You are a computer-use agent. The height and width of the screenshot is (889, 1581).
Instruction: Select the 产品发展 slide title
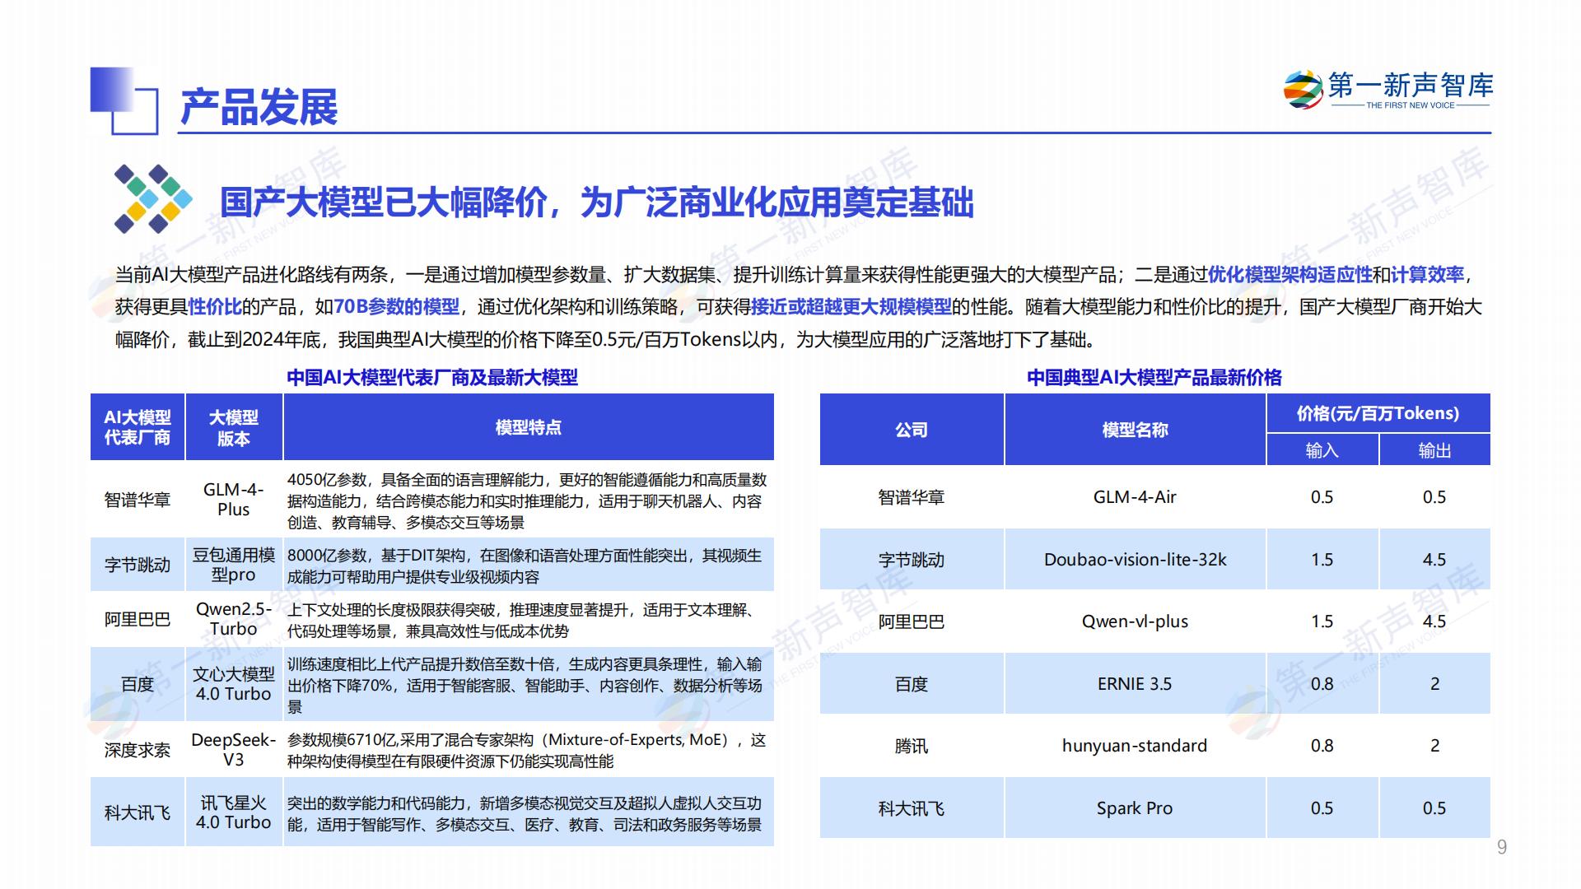[259, 107]
